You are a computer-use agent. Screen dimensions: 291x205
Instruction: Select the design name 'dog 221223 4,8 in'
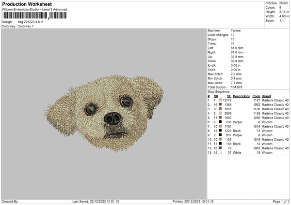[33, 22]
